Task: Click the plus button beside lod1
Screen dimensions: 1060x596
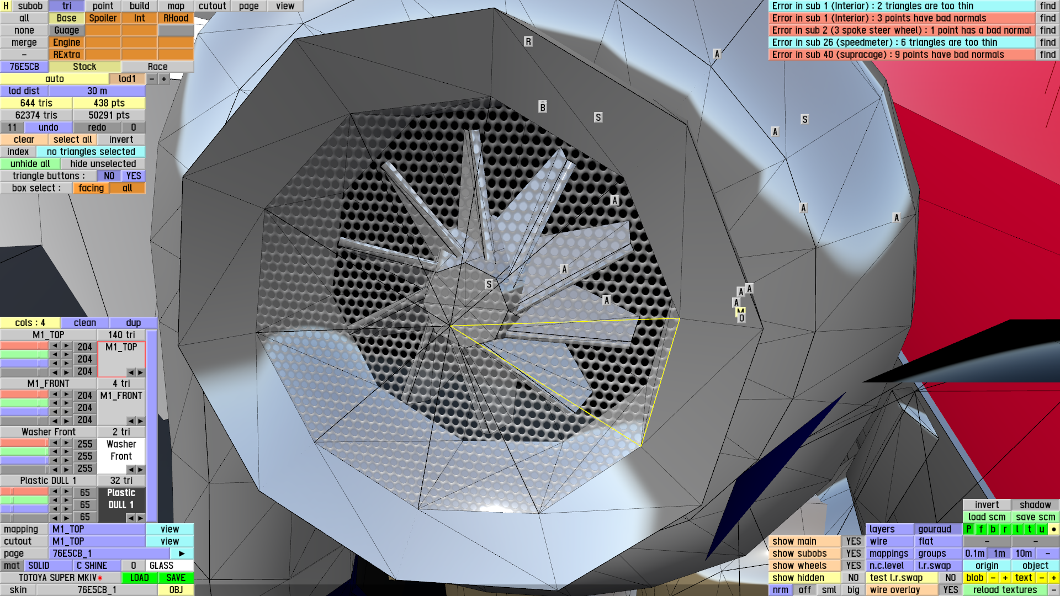Action: pos(164,79)
